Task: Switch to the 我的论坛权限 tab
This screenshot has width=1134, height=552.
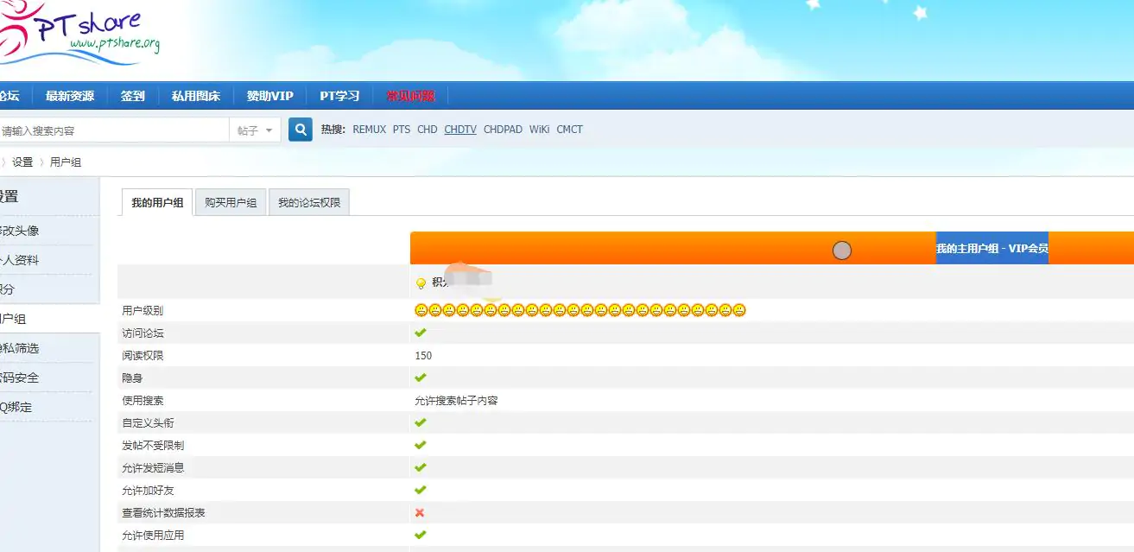Action: [x=309, y=203]
